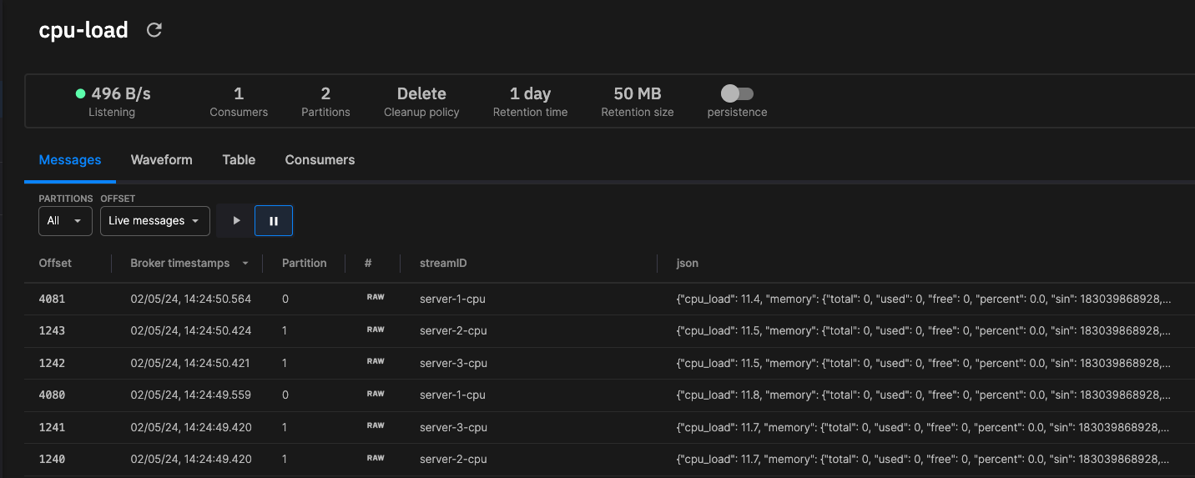The height and width of the screenshot is (478, 1195).
Task: Click the RAW badge on offset 1242
Action: click(376, 362)
